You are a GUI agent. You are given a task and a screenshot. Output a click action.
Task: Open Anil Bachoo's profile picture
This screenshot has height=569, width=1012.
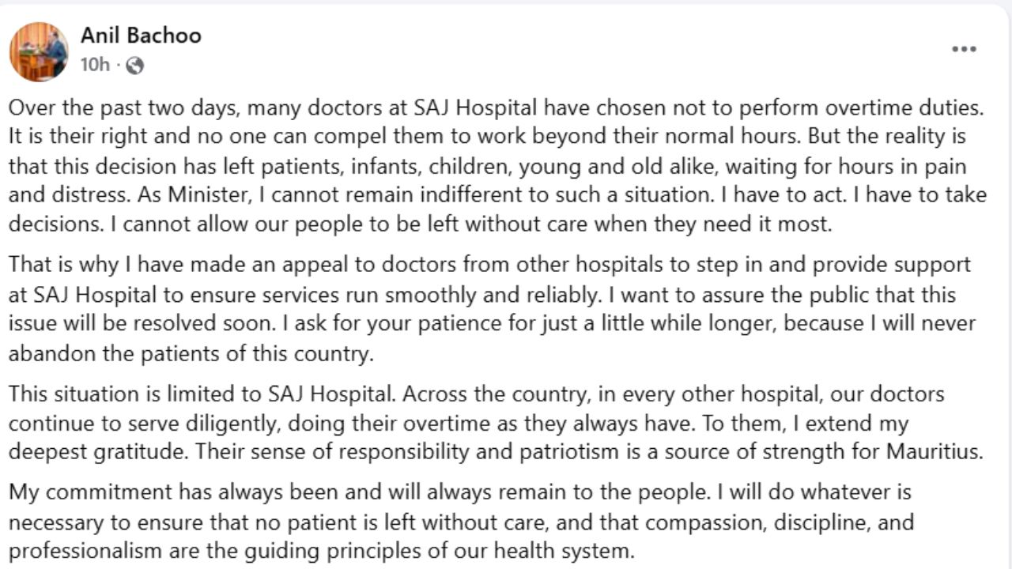39,51
